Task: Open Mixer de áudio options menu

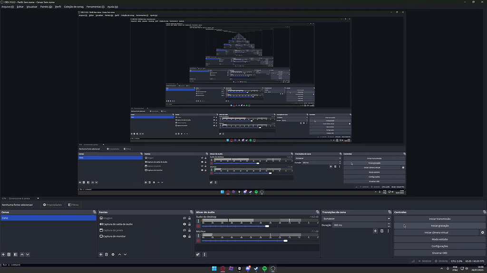Action: 205,255
